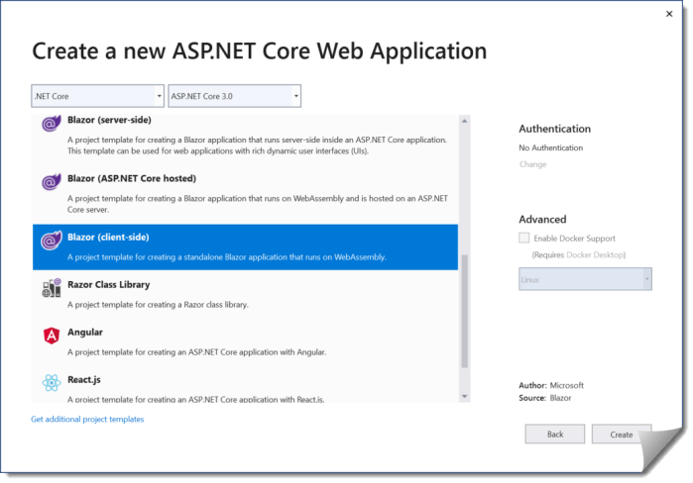Select the Angular project template title
The width and height of the screenshot is (693, 483).
click(x=85, y=333)
